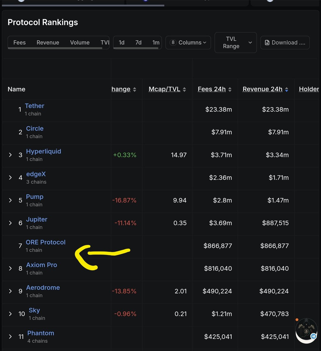Open the Tether protocol link
321x351 pixels.
pos(34,106)
